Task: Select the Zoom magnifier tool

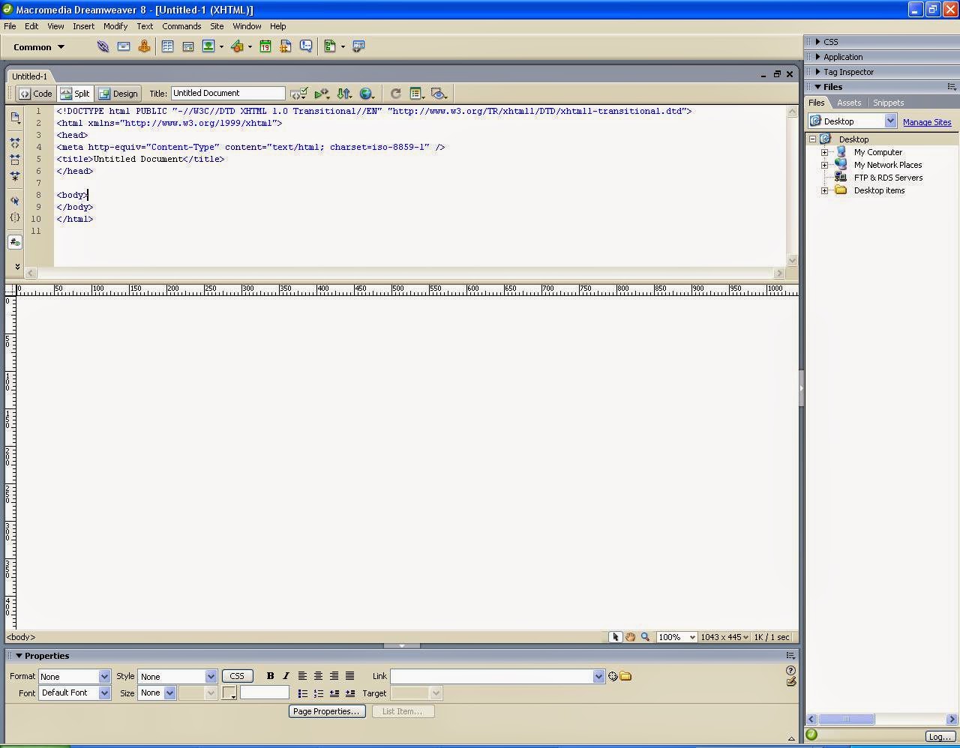Action: [645, 637]
